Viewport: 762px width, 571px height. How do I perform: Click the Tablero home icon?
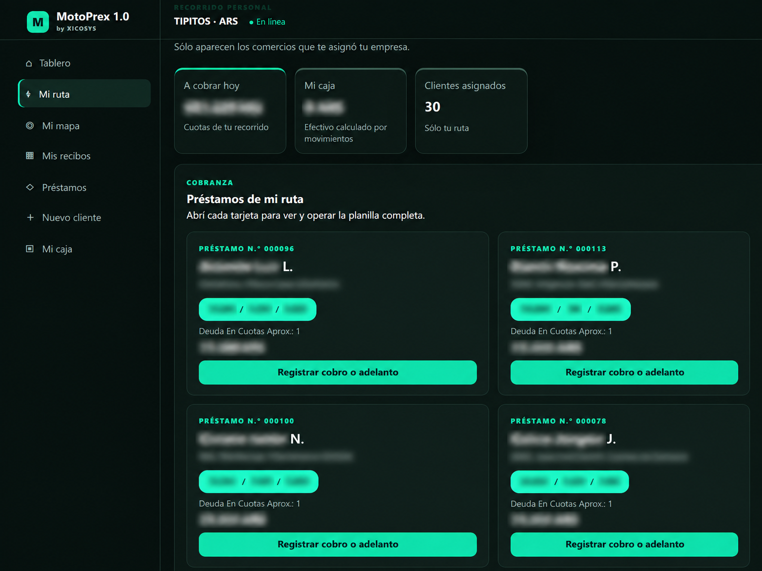click(29, 64)
